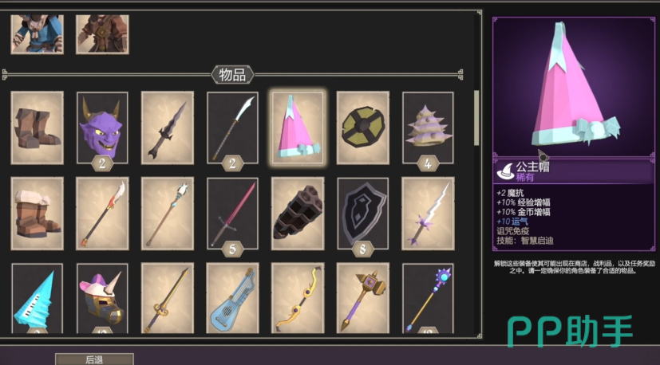Pick the fur-trimmed boots item
This screenshot has width=660, height=365.
37,214
